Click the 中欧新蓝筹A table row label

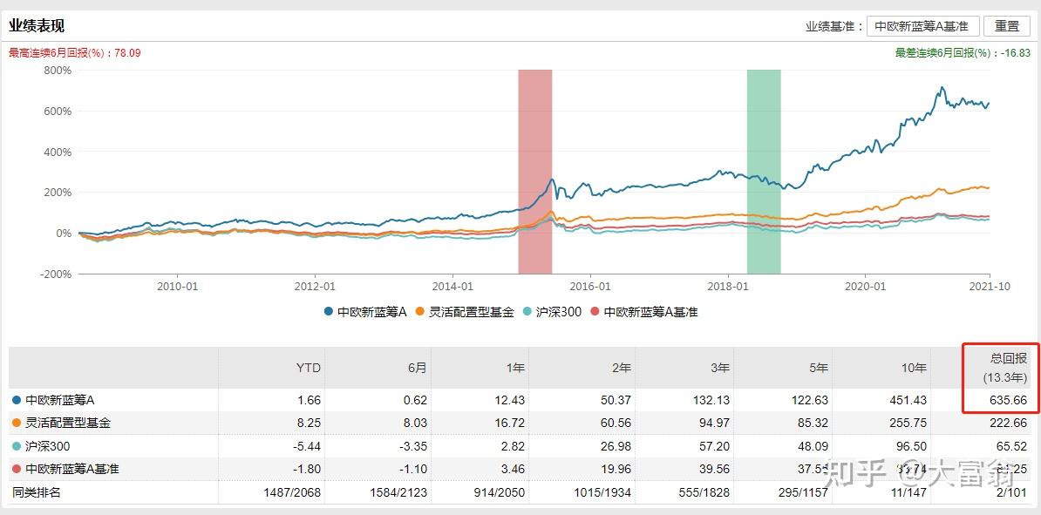pos(60,400)
